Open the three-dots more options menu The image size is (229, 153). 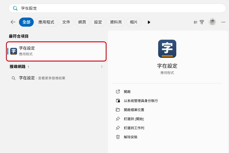[x=223, y=22]
